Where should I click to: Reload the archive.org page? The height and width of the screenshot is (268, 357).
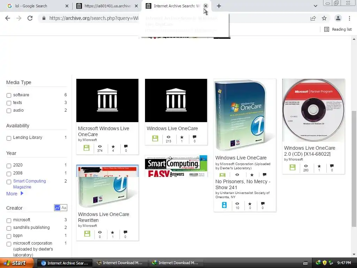pos(30,18)
